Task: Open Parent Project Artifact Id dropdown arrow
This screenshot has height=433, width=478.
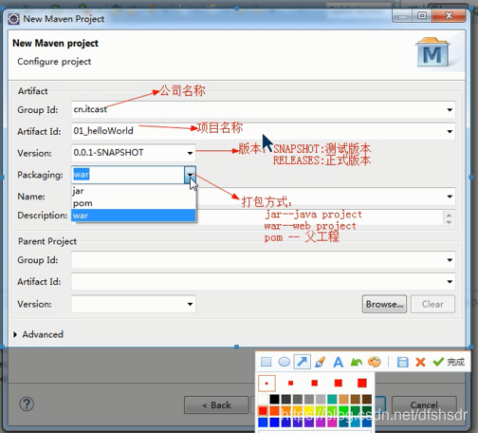Action: coord(450,282)
